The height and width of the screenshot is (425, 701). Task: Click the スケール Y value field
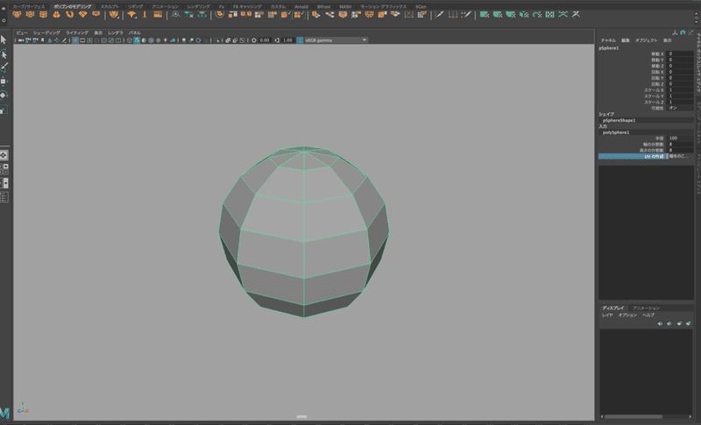(x=680, y=96)
